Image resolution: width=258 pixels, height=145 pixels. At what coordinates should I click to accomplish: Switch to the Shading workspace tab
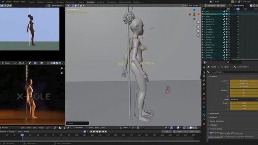[x=81, y=2]
